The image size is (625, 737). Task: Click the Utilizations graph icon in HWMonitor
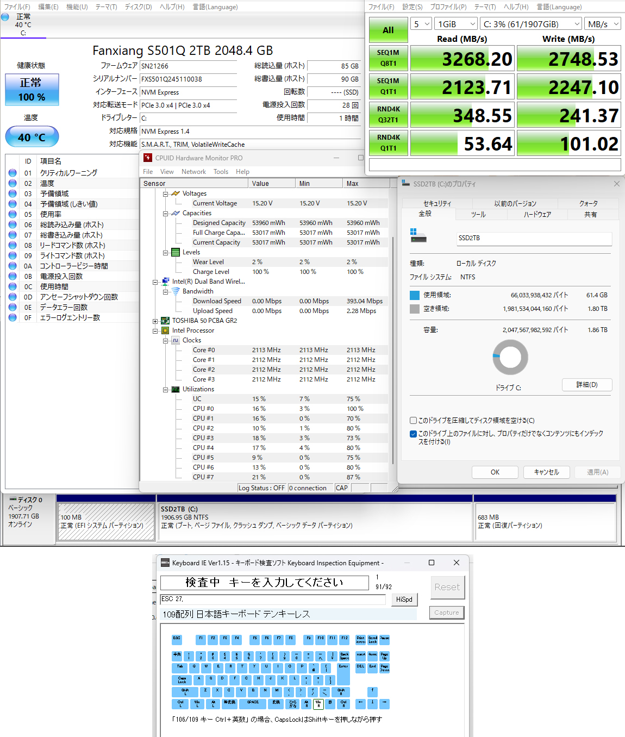[x=176, y=389]
